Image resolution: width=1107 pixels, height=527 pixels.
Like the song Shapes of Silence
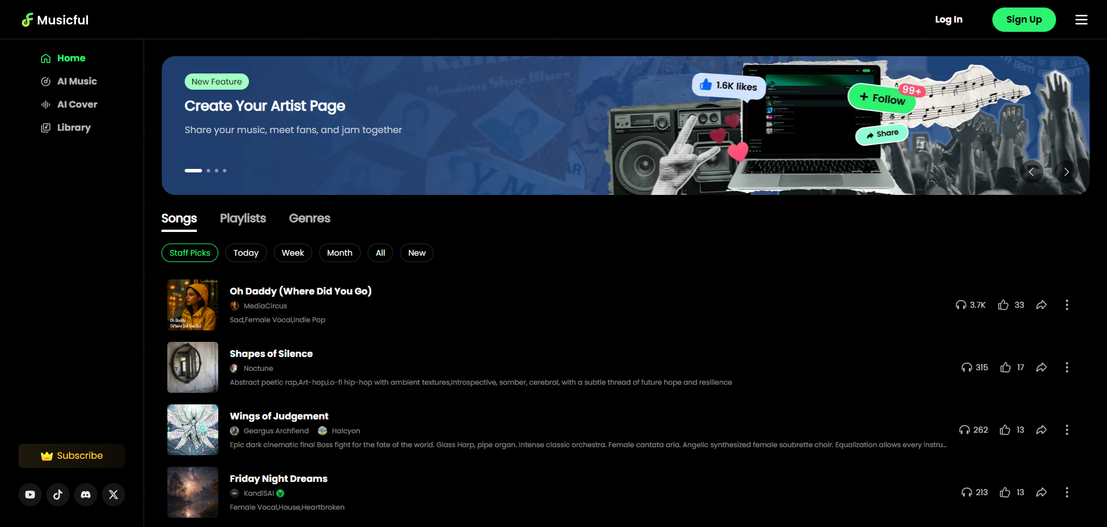(1005, 367)
